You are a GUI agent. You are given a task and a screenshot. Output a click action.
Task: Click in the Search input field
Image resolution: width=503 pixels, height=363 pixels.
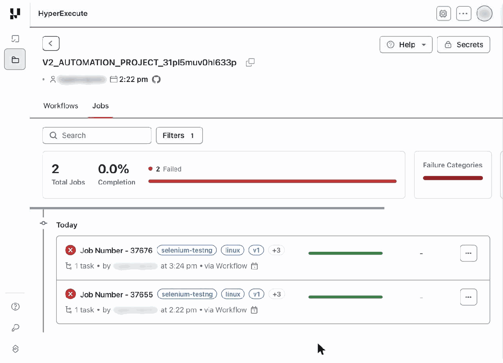click(97, 135)
